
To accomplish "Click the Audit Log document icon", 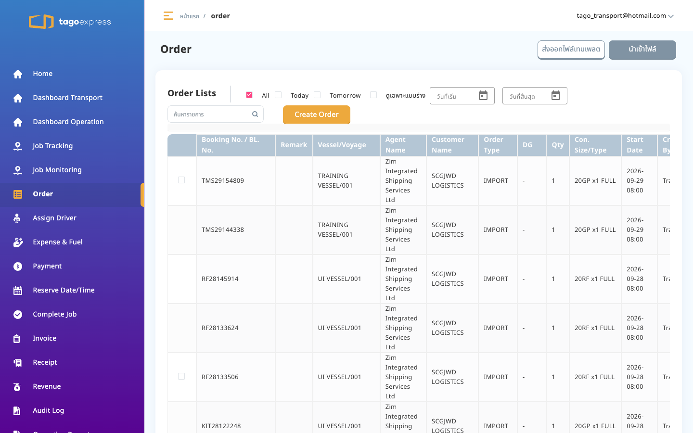I will pyautogui.click(x=17, y=410).
